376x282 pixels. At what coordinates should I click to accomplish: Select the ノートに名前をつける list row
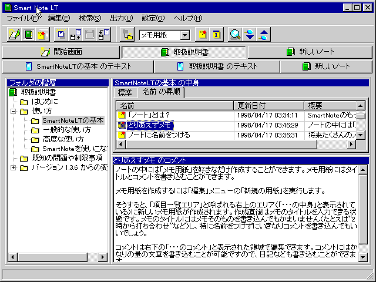236,135
